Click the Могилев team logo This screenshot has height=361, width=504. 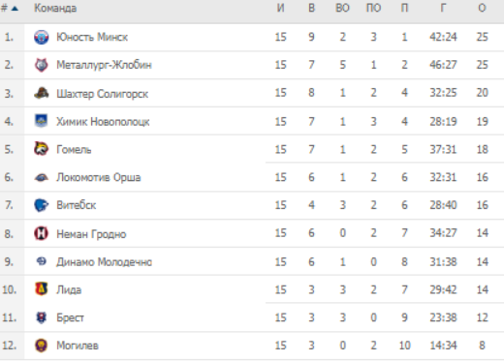(x=42, y=346)
